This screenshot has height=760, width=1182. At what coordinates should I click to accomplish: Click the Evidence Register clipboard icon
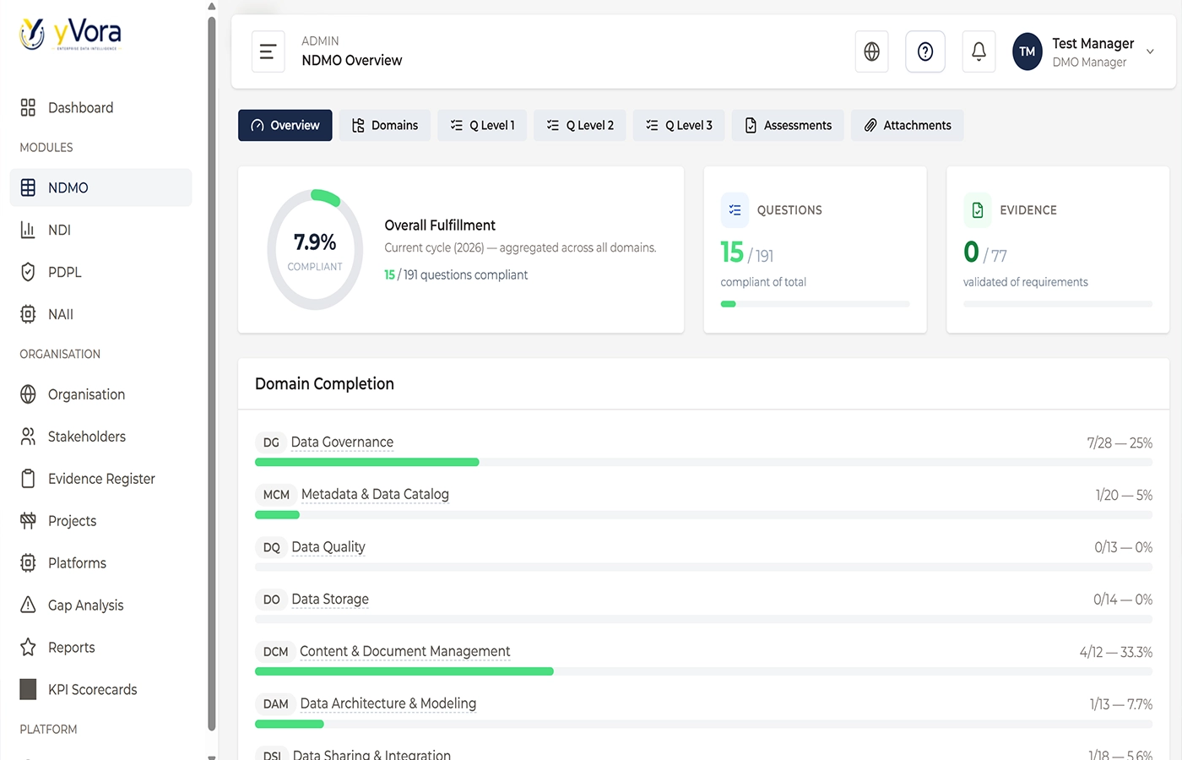click(x=28, y=479)
